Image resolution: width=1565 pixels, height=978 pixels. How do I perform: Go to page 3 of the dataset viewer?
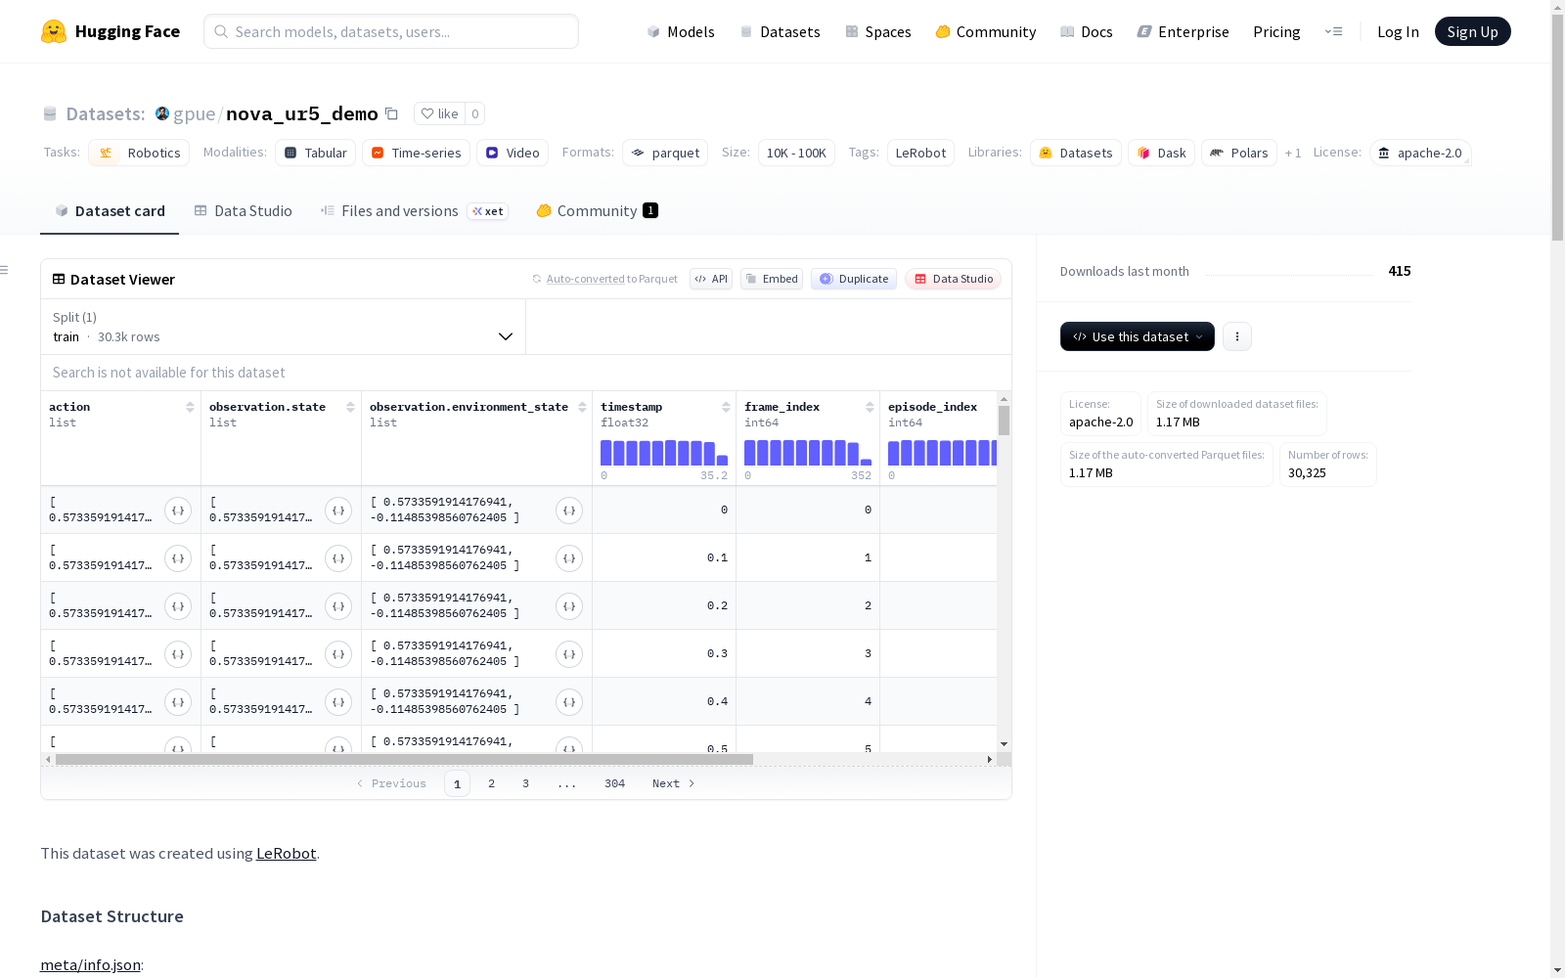tap(525, 783)
